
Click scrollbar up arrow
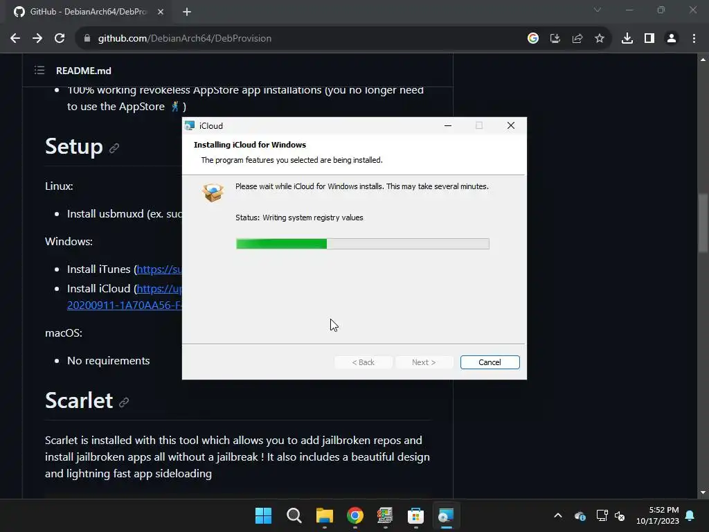703,60
